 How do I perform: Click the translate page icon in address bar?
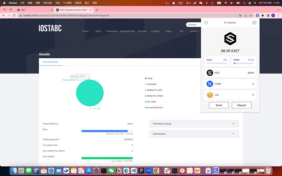240,15
